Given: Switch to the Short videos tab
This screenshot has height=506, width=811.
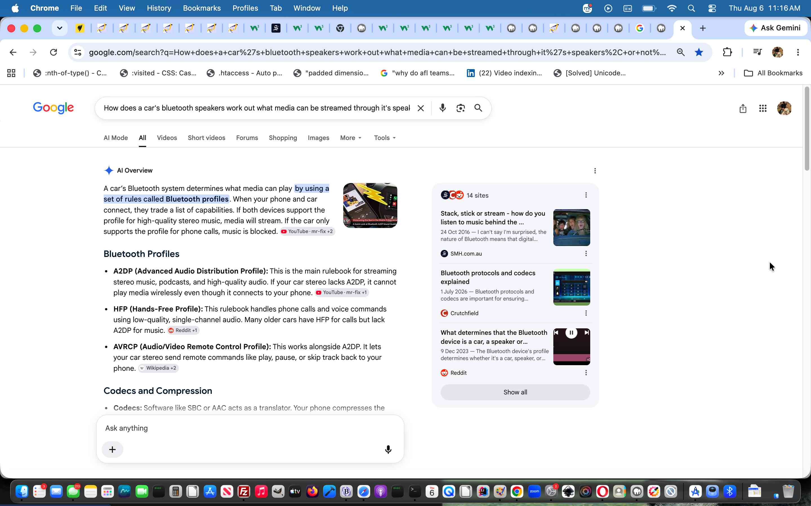Looking at the screenshot, I should 206,138.
